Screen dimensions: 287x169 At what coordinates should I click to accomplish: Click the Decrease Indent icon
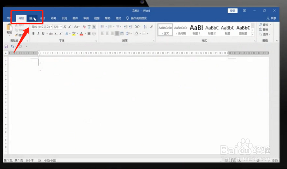click(x=126, y=27)
